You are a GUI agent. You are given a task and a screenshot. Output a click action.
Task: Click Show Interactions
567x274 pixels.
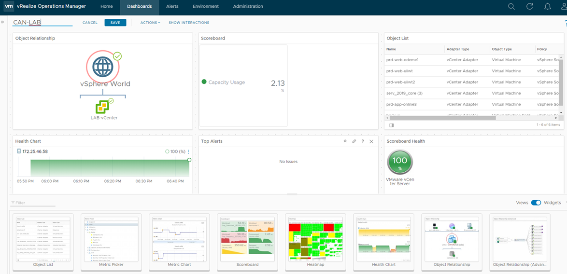[189, 22]
